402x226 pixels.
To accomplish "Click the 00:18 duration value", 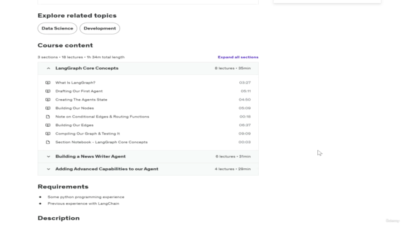I will (245, 117).
